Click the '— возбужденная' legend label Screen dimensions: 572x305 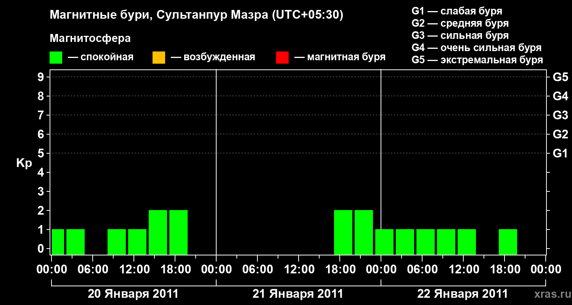pos(213,58)
